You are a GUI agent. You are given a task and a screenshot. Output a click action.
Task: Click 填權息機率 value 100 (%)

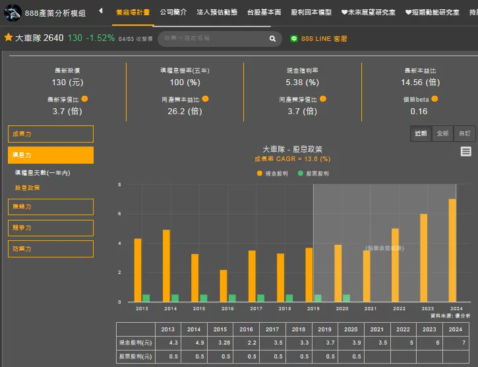(x=185, y=83)
